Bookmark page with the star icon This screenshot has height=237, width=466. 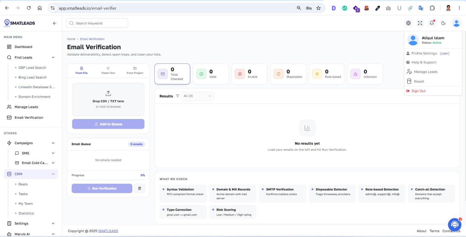318,8
